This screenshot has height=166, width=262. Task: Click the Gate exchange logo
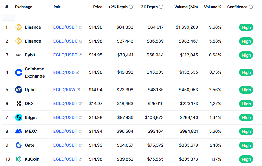(19, 145)
